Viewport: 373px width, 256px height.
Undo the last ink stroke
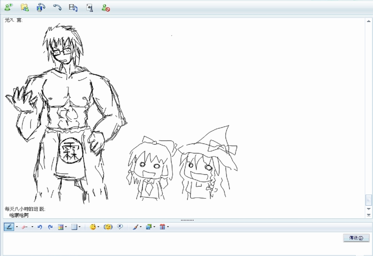point(40,227)
